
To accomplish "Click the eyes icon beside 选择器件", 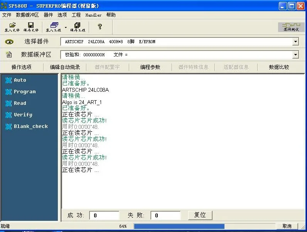I will pyautogui.click(x=9, y=42).
